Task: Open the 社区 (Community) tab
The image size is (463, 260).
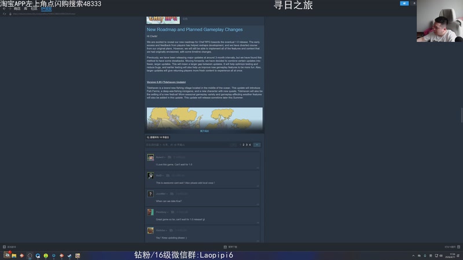Action: pos(34,9)
